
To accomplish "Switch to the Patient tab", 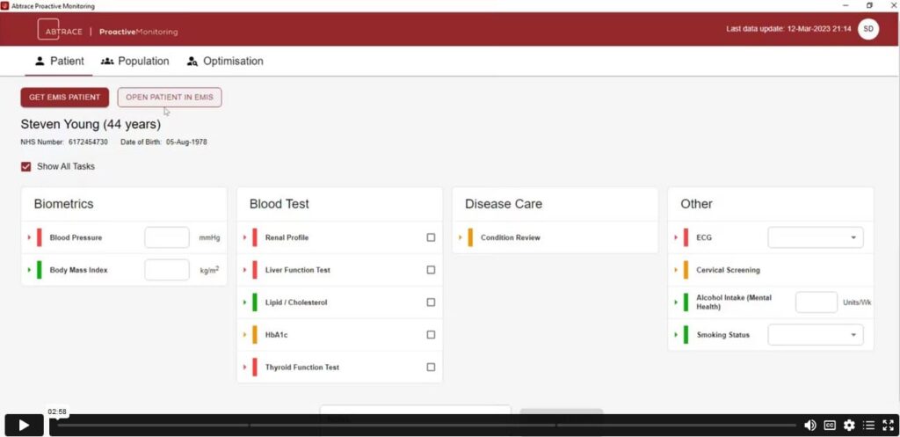I will click(59, 61).
